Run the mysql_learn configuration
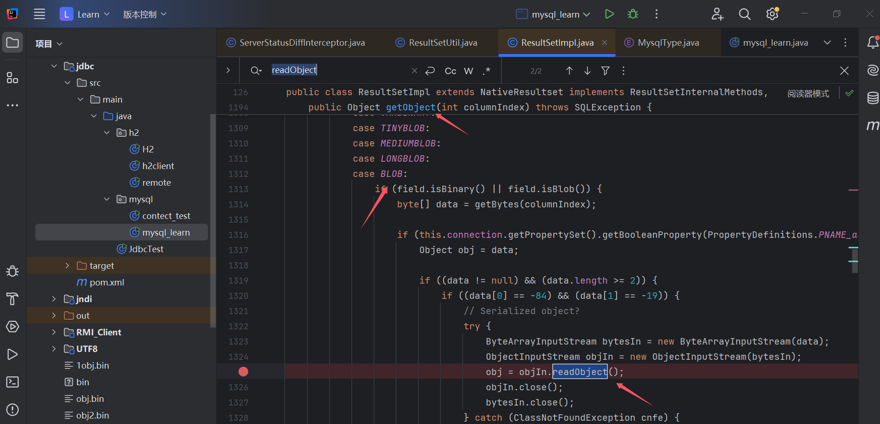 pos(609,14)
